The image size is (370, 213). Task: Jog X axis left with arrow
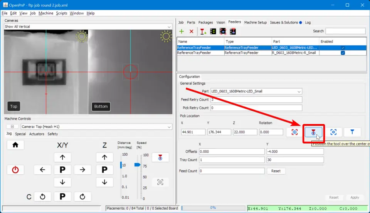pyautogui.click(x=42, y=170)
